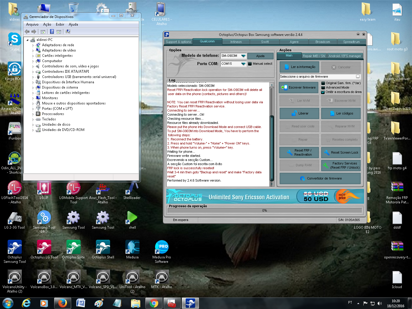Click Convertidor de firmware button
The image size is (412, 309).
[x=320, y=178]
